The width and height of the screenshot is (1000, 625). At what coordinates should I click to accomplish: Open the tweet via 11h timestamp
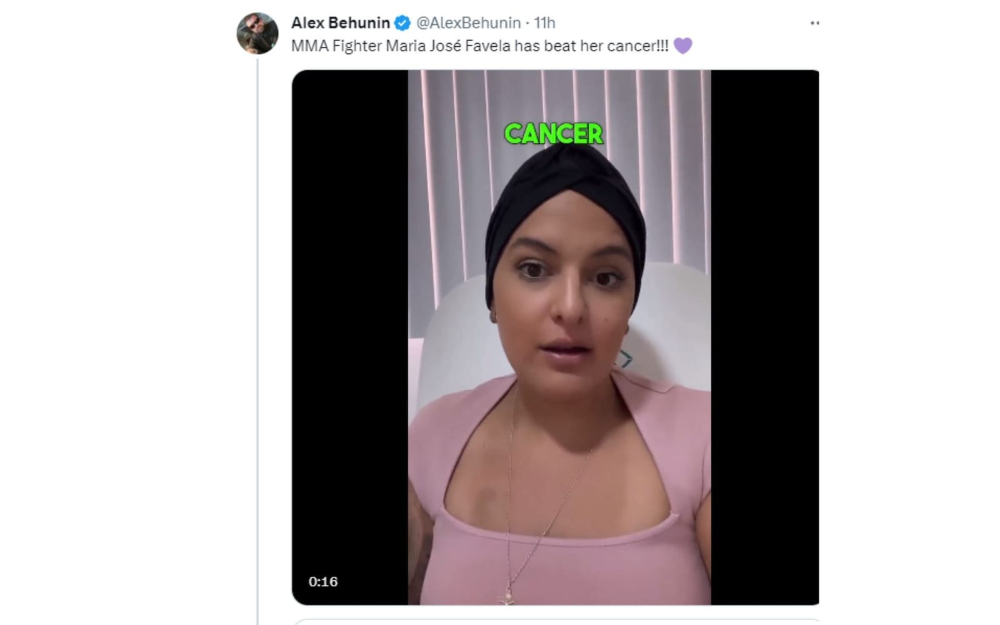click(x=544, y=23)
